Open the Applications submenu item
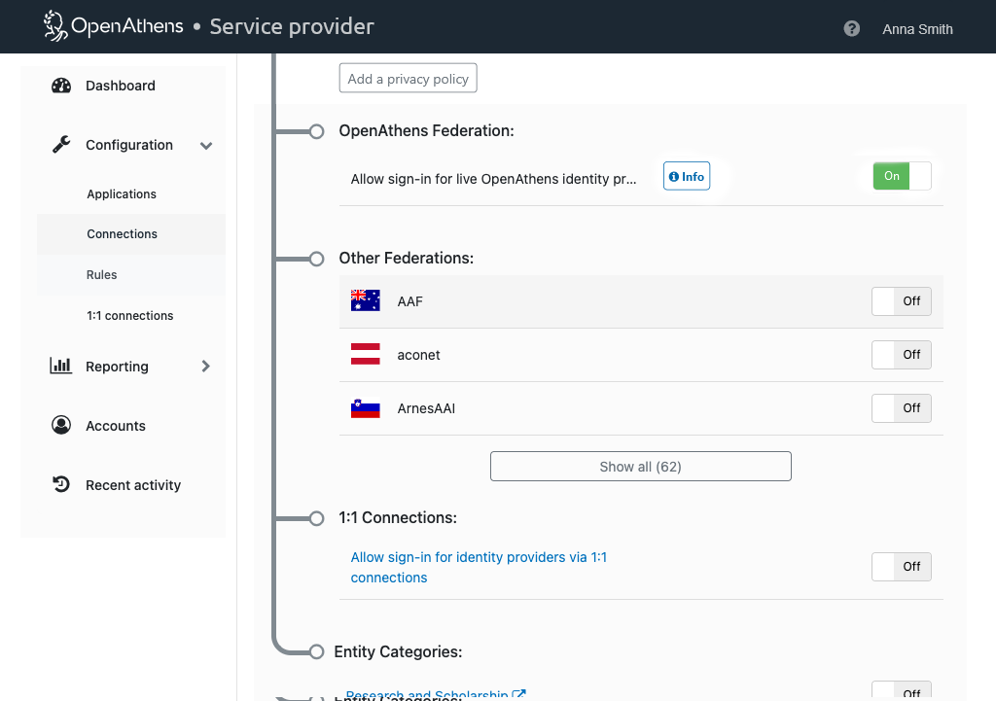Image resolution: width=996 pixels, height=701 pixels. 122,194
